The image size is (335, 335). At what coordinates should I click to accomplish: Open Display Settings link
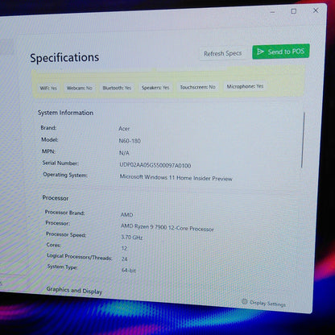(x=267, y=304)
